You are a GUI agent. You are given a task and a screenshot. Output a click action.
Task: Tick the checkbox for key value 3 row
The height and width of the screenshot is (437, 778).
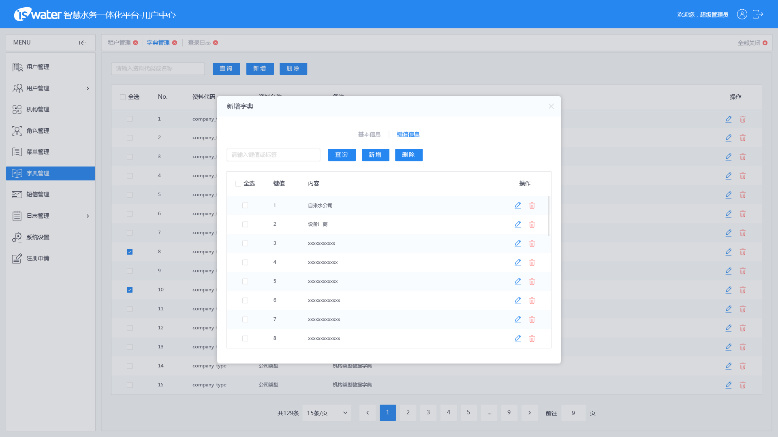tap(245, 244)
